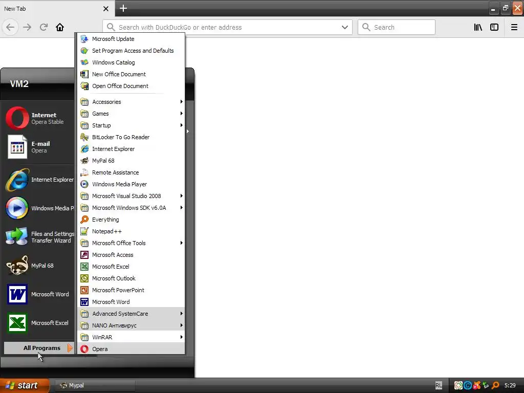524x393 pixels.
Task: Open Set Program Access and Defaults
Action: pos(131,51)
